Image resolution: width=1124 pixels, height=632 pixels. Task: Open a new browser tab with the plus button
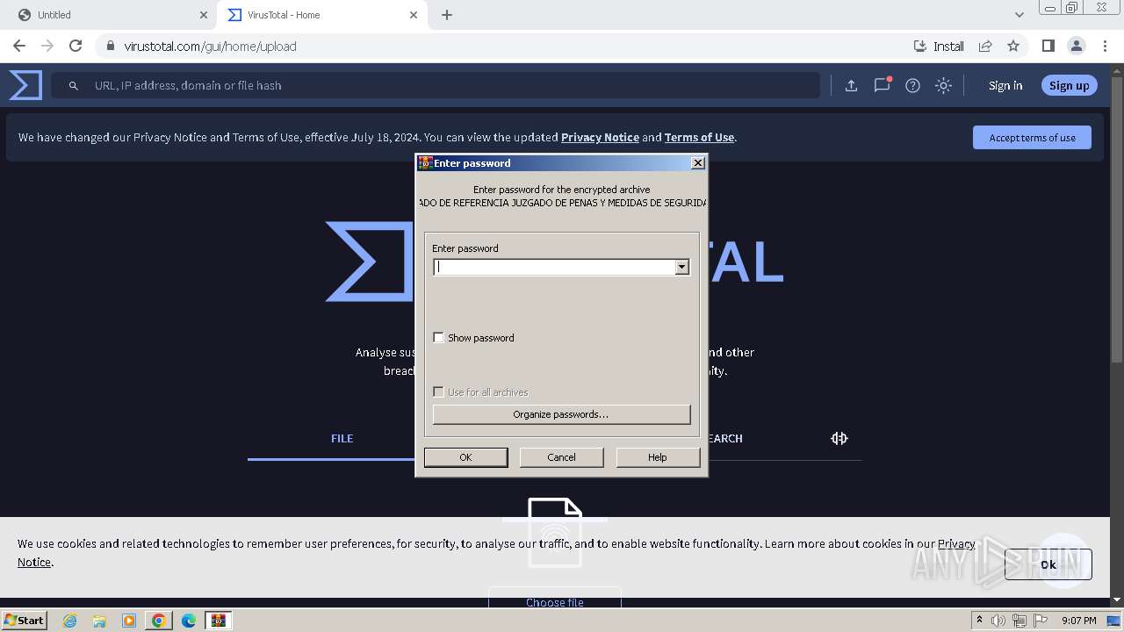click(x=447, y=15)
